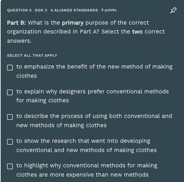Image resolution: width=184 pixels, height=182 pixels.
Task: Pin this question using the pushpin icon
Action: pyautogui.click(x=173, y=10)
